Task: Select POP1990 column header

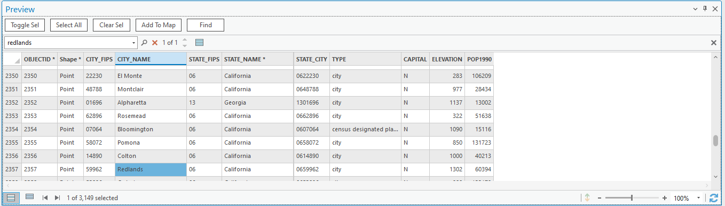Action: coord(479,59)
